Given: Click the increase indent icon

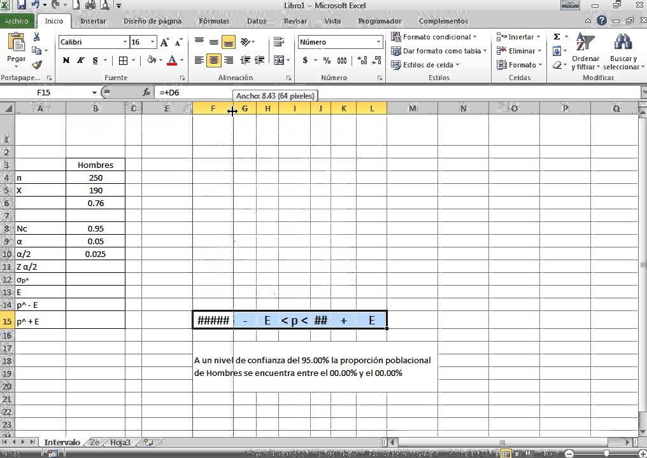Looking at the screenshot, I should [259, 60].
